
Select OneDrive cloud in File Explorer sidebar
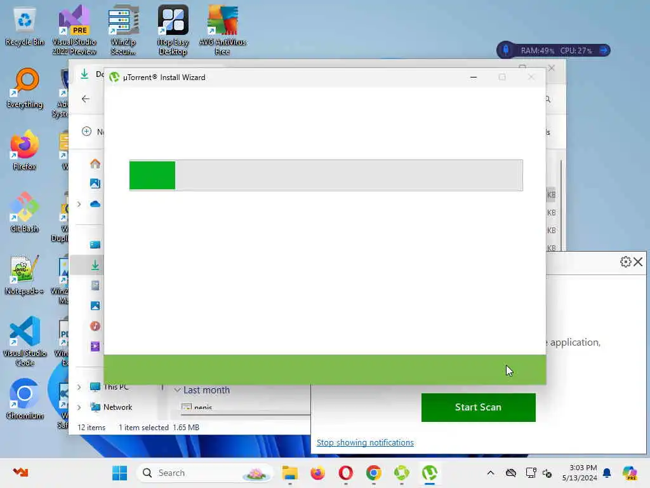[x=95, y=204]
